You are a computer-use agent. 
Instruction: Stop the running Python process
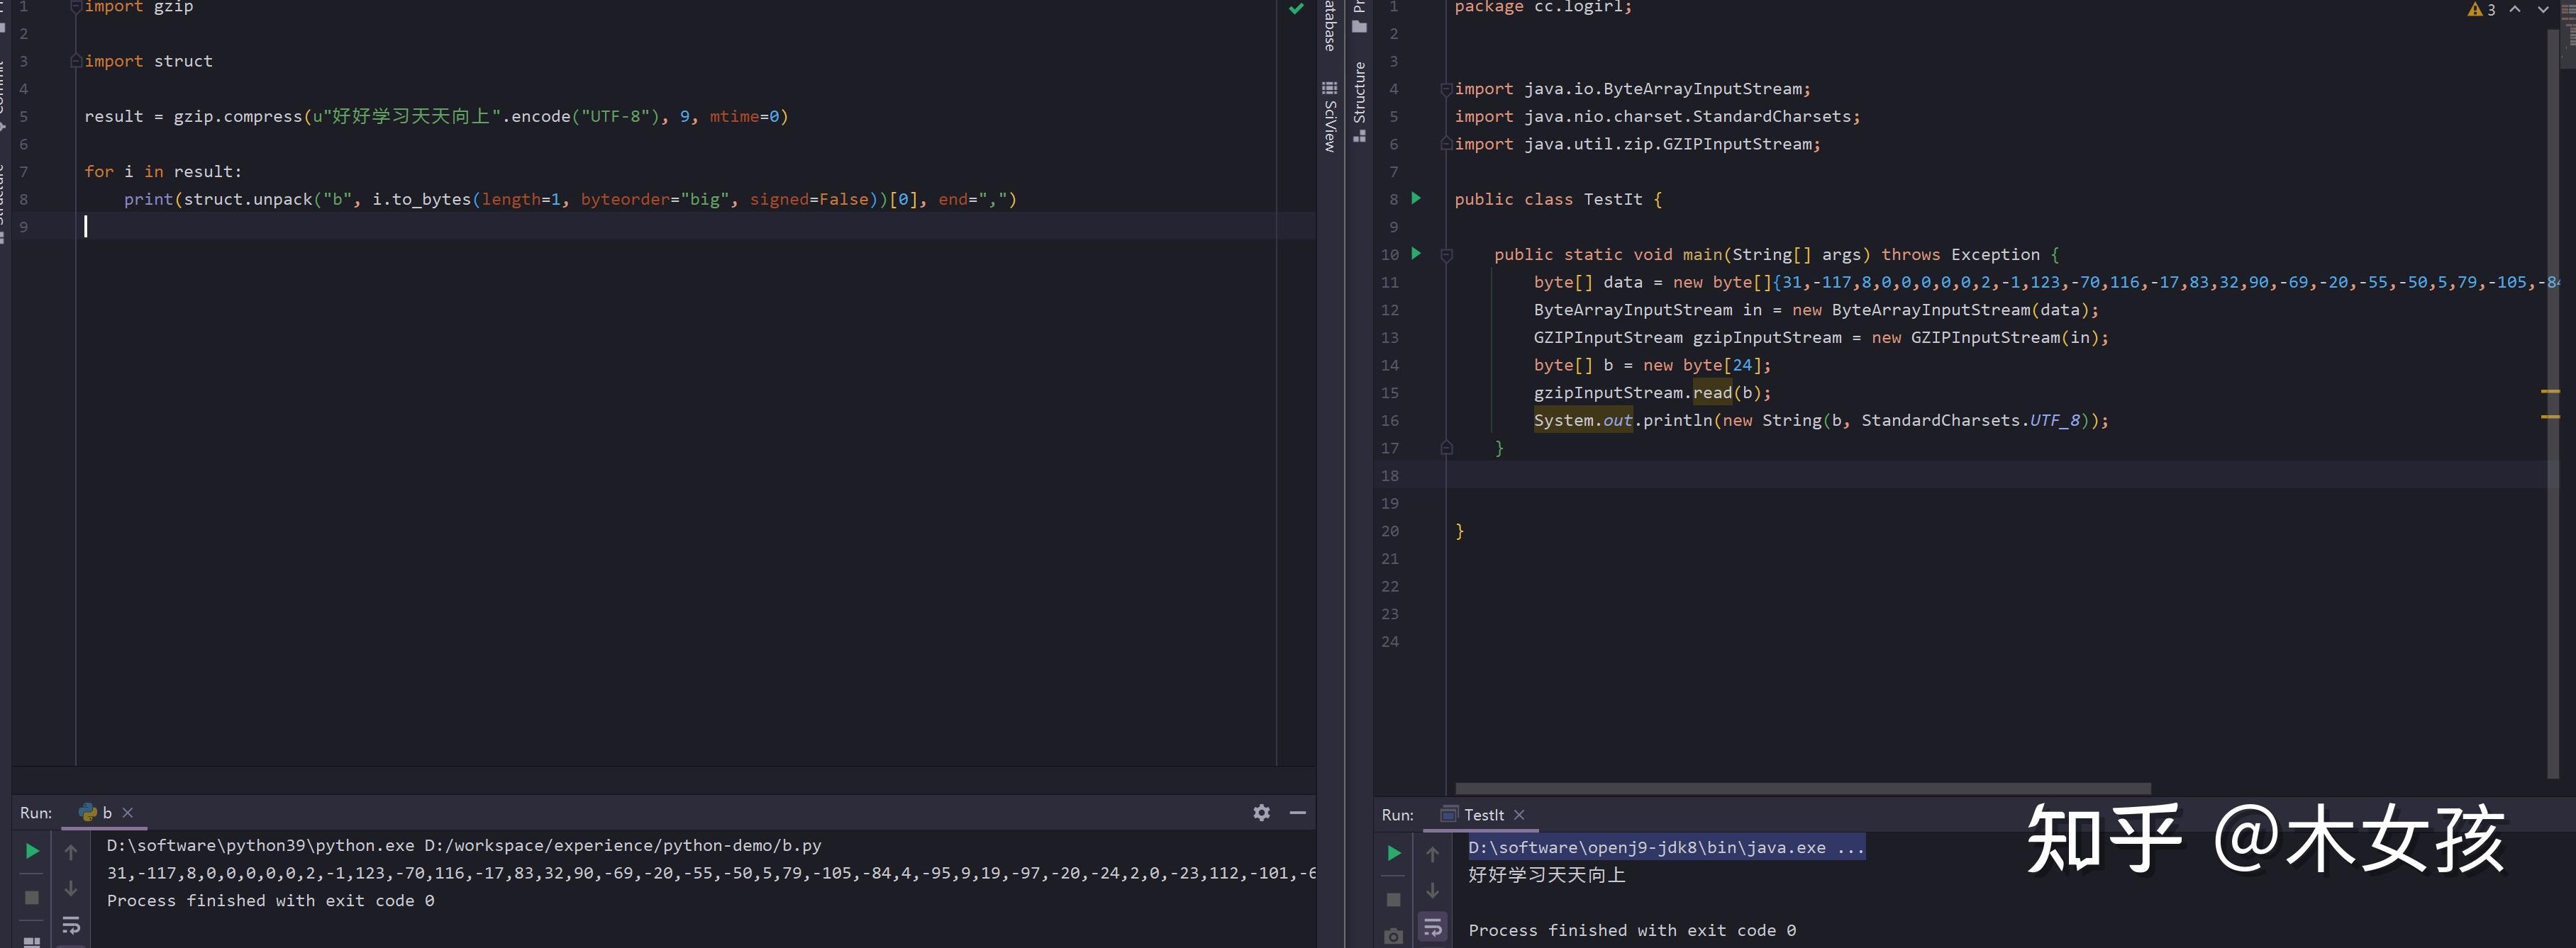(30, 896)
